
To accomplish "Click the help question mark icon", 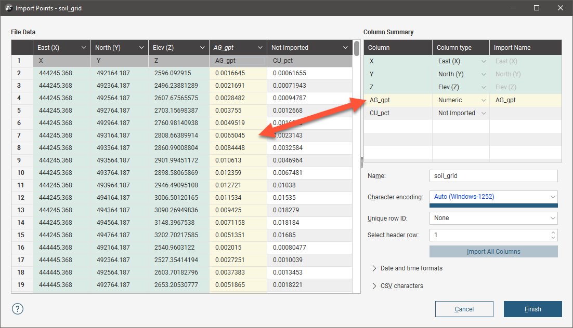I will point(18,309).
